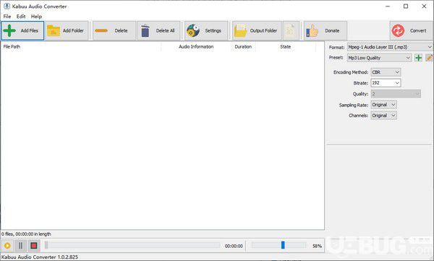Open the Bitrate dropdown showing 192
This screenshot has height=261, width=434.
386,82
